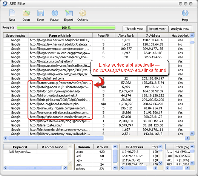This screenshot has width=198, height=176.
Task: Select the community.nigeria.com link row
Action: coord(97,108)
